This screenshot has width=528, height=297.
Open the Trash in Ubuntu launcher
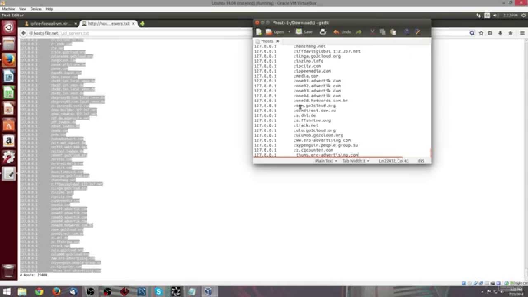(9, 271)
